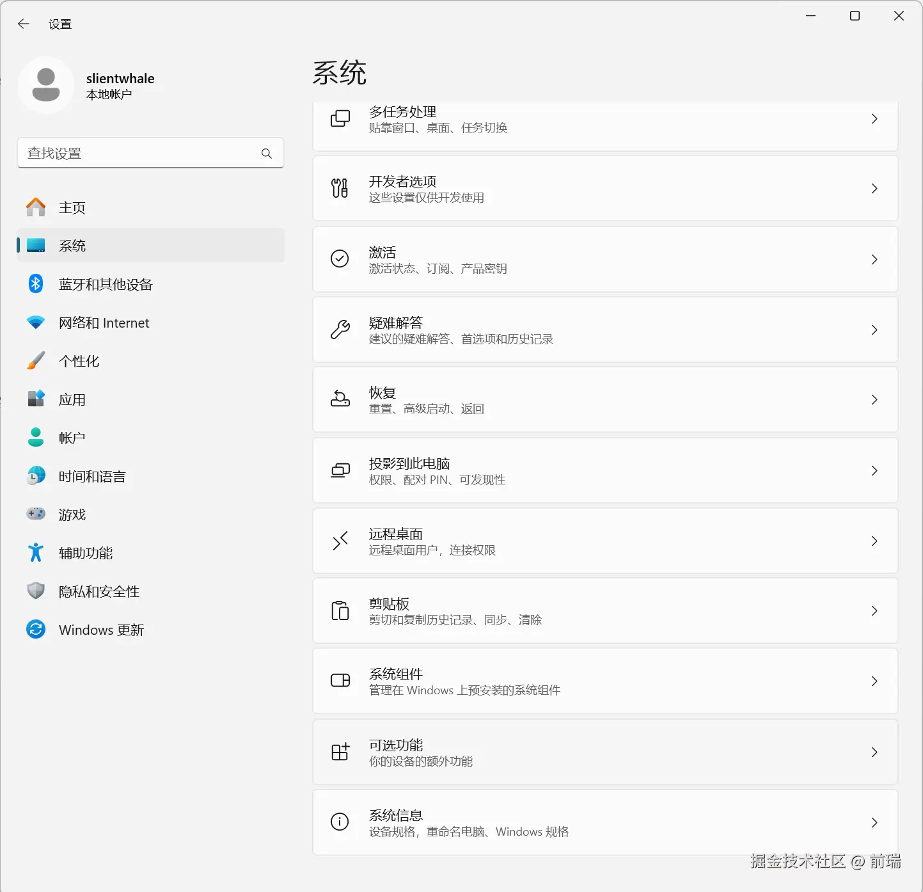Click the 应用 apps icon
923x892 pixels.
(36, 399)
